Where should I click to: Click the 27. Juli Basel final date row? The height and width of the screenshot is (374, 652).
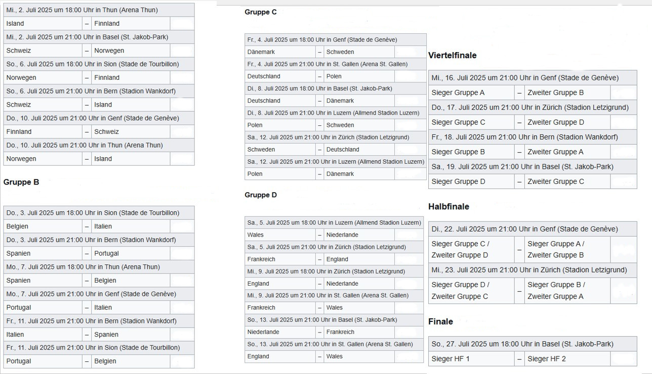coord(522,344)
